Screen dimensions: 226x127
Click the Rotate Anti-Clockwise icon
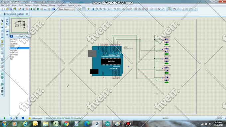[x=7, y=24]
